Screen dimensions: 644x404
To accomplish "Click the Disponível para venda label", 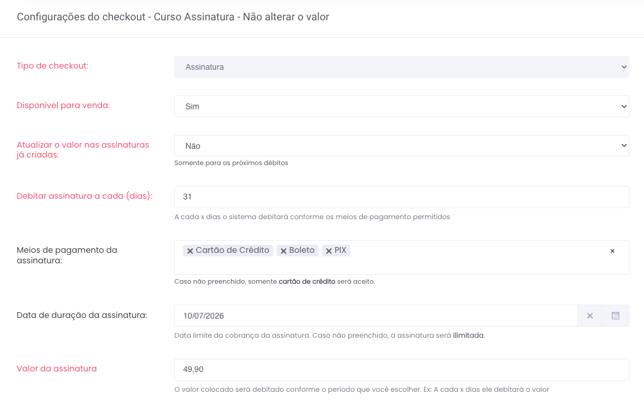I will tap(63, 105).
